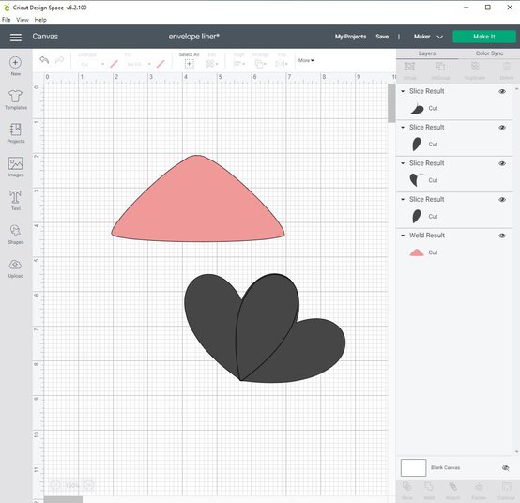
Task: Click the Redo arrow
Action: pos(60,60)
